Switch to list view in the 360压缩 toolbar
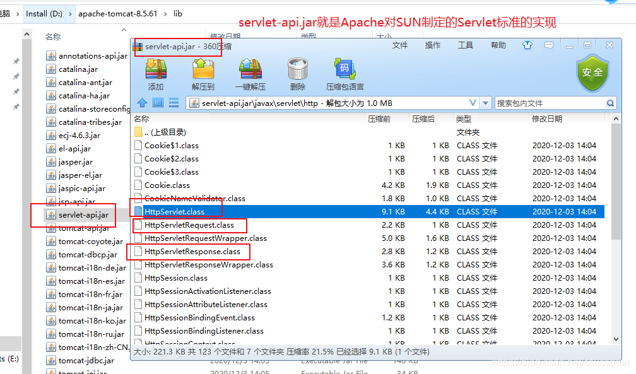 [x=174, y=103]
